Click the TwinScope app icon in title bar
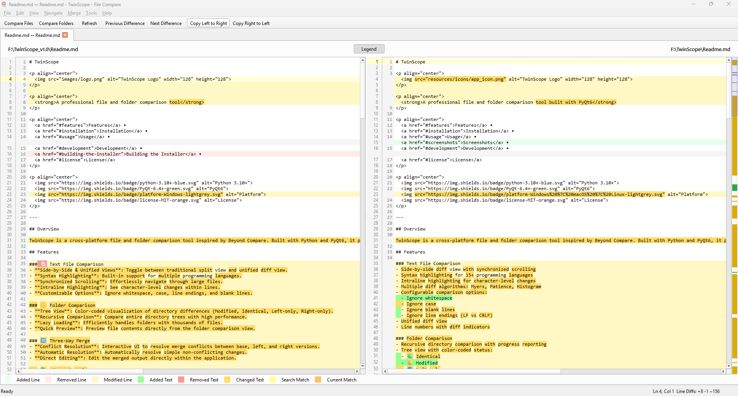Viewport: 738px width, 396px height. coord(4,4)
